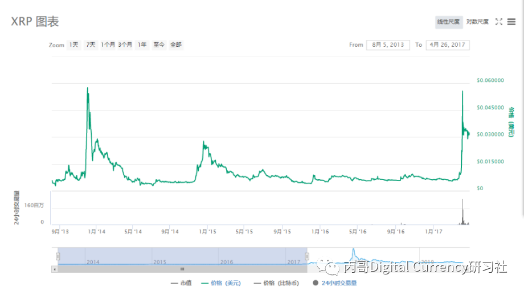Show 全部 full history range
This screenshot has height=291, width=524.
[175, 44]
